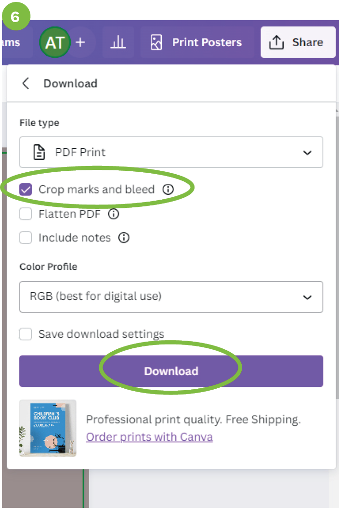Open the analytics bar chart icon
339x510 pixels.
tap(118, 43)
